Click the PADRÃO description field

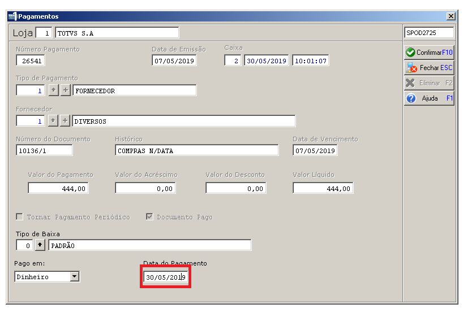pos(150,245)
